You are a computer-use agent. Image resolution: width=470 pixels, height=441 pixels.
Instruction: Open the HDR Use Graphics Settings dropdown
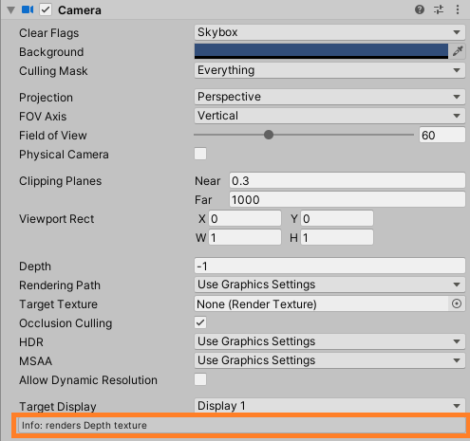click(x=329, y=341)
